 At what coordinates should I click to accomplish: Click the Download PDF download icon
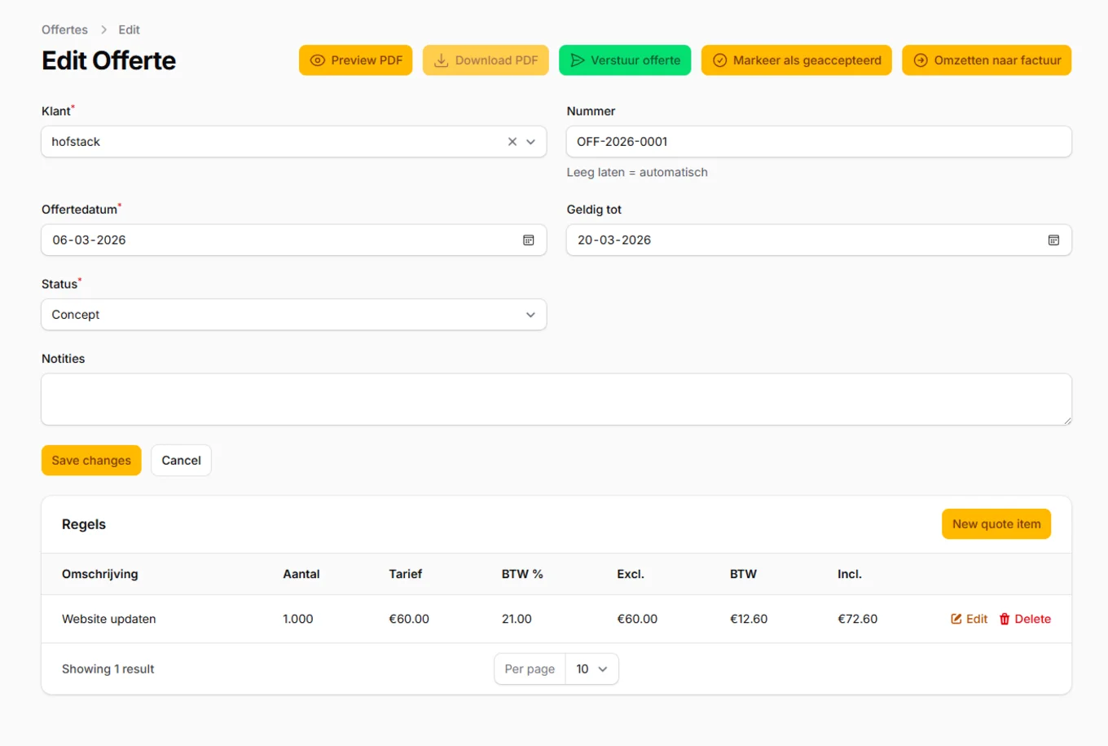point(441,60)
